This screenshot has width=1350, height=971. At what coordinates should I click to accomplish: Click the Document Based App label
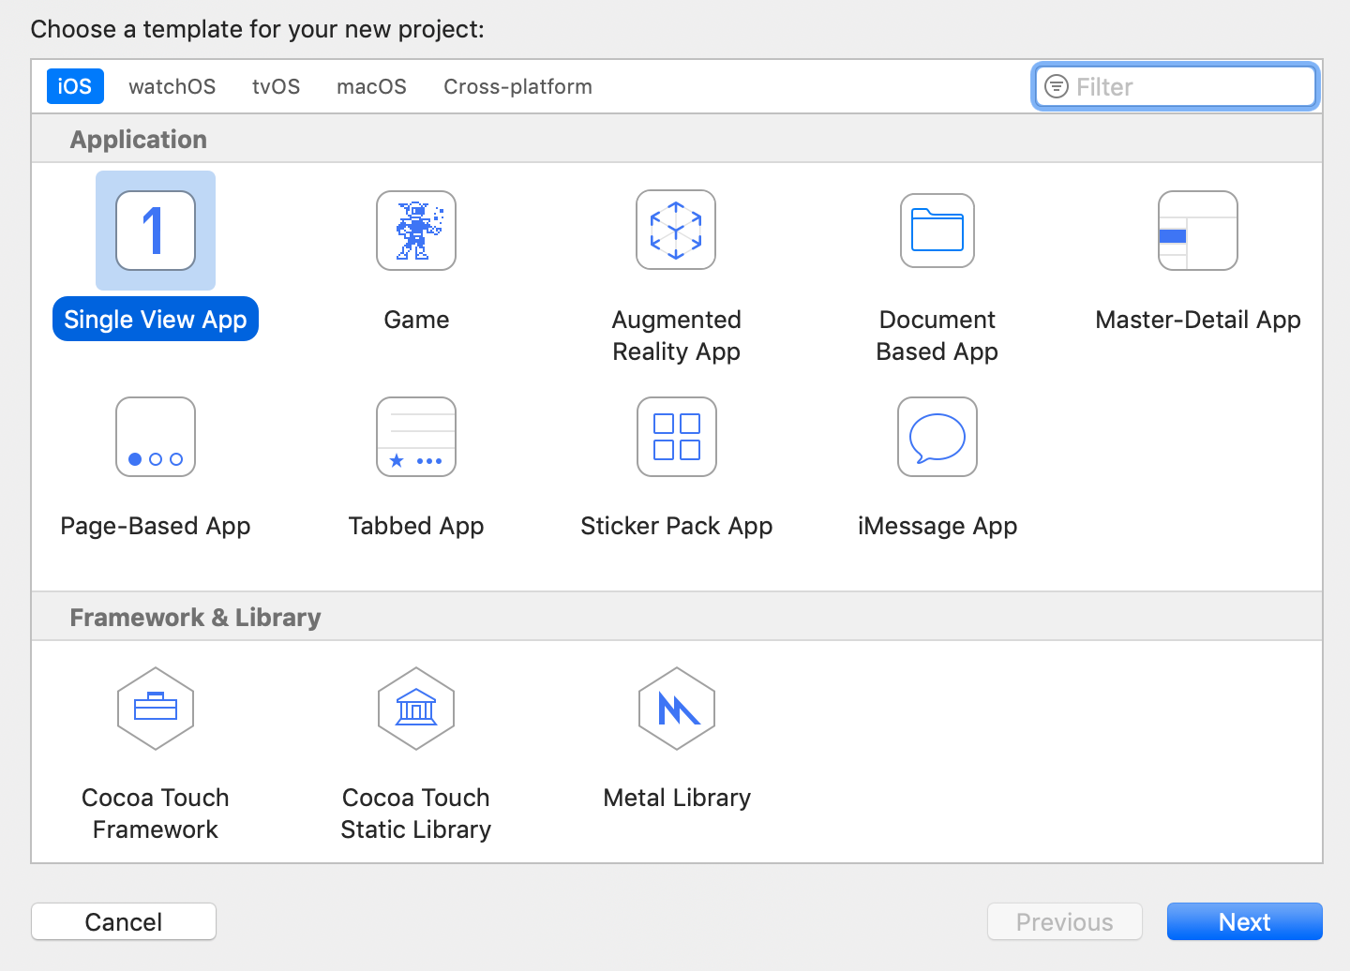(937, 336)
